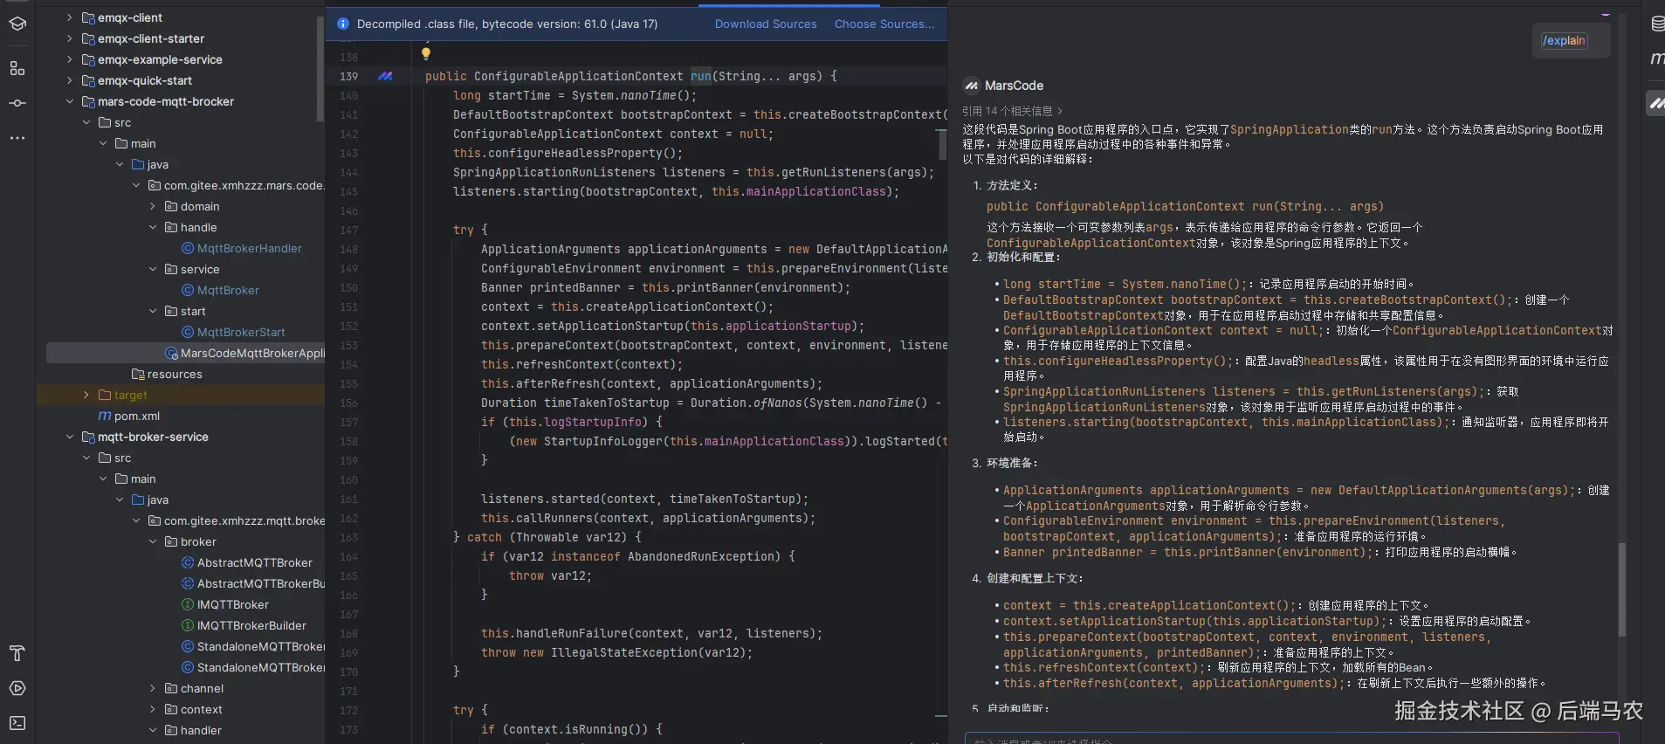Collapse mqtt-broker-service module
1665x744 pixels.
pyautogui.click(x=69, y=437)
